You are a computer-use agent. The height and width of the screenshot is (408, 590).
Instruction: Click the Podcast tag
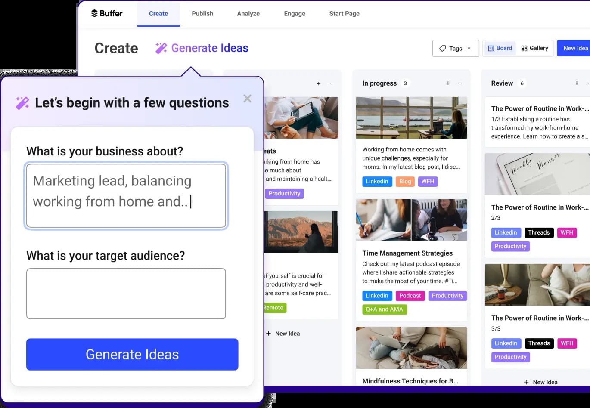[x=410, y=296]
